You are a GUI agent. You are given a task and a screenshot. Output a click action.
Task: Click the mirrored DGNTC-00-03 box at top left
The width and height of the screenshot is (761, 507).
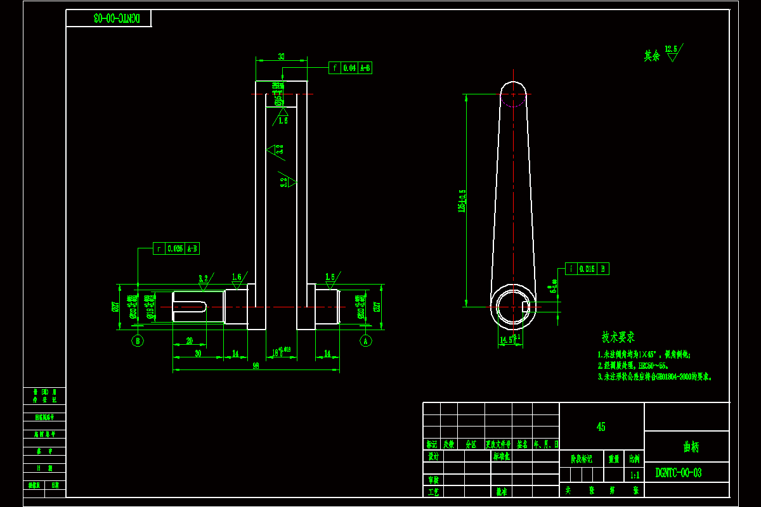[x=108, y=18]
